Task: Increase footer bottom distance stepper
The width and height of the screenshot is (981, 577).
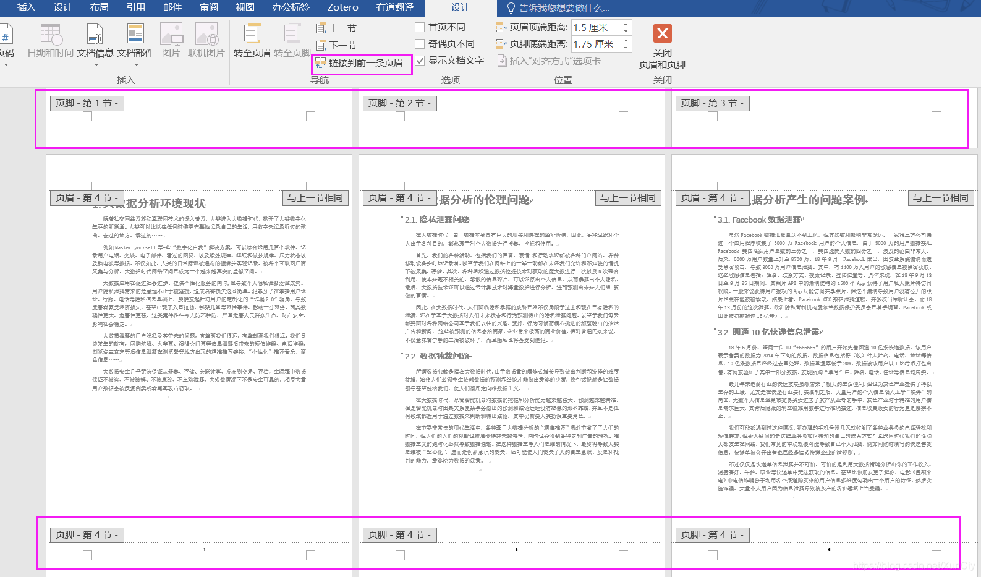Action: pos(626,41)
